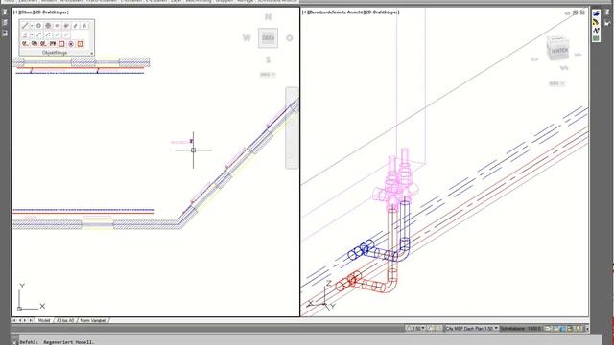Click the [+] control of the left viewport
The image size is (614, 345).
[x=15, y=12]
